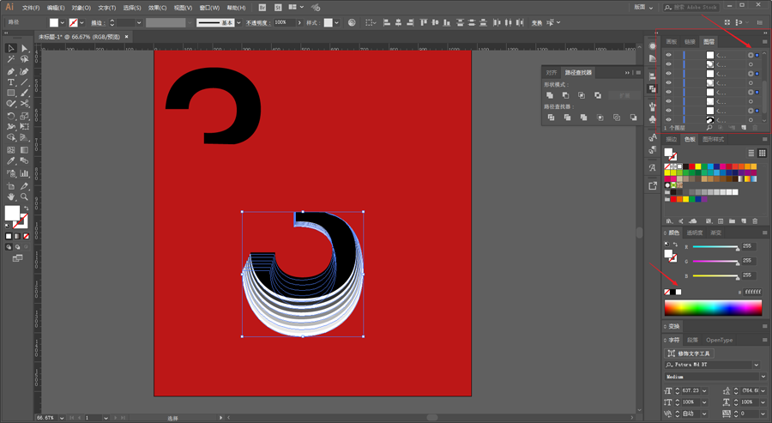Open the Medium font style dropdown
The width and height of the screenshot is (772, 423).
(763, 377)
